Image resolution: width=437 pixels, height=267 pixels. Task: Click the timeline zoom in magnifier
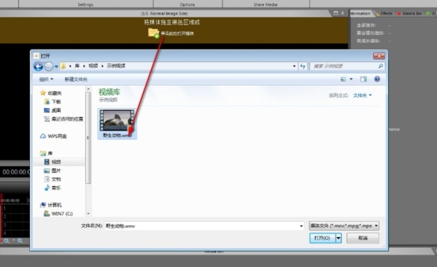pyautogui.click(x=7, y=241)
